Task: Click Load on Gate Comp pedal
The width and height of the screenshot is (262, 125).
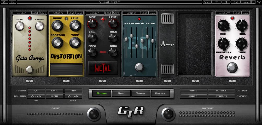Action: coord(35,13)
